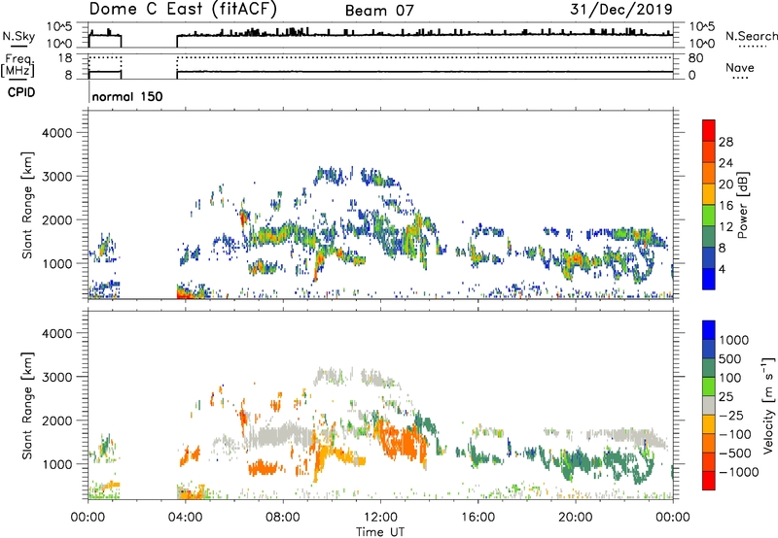Click the '18' frequency tick label

point(65,58)
